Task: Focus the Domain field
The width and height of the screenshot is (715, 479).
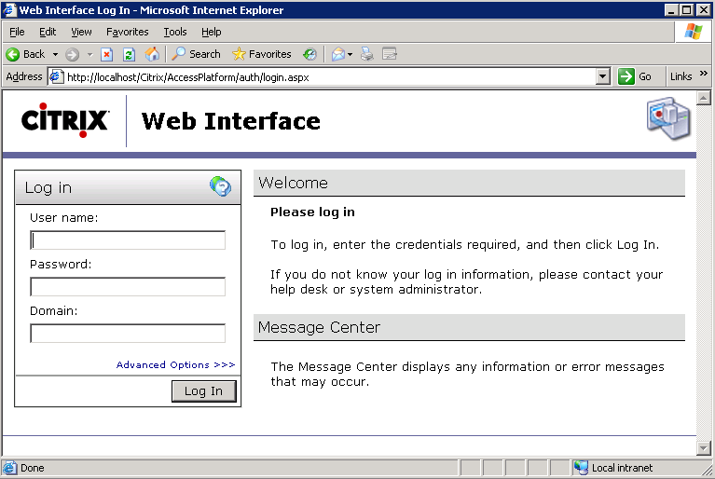Action: click(128, 334)
